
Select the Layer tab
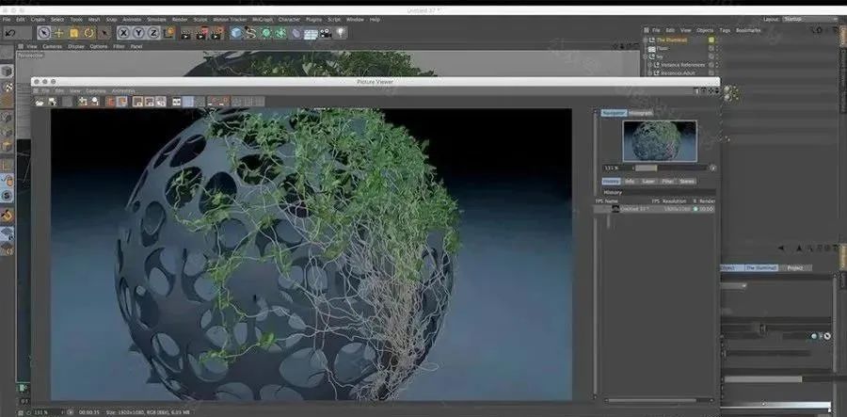coord(648,182)
